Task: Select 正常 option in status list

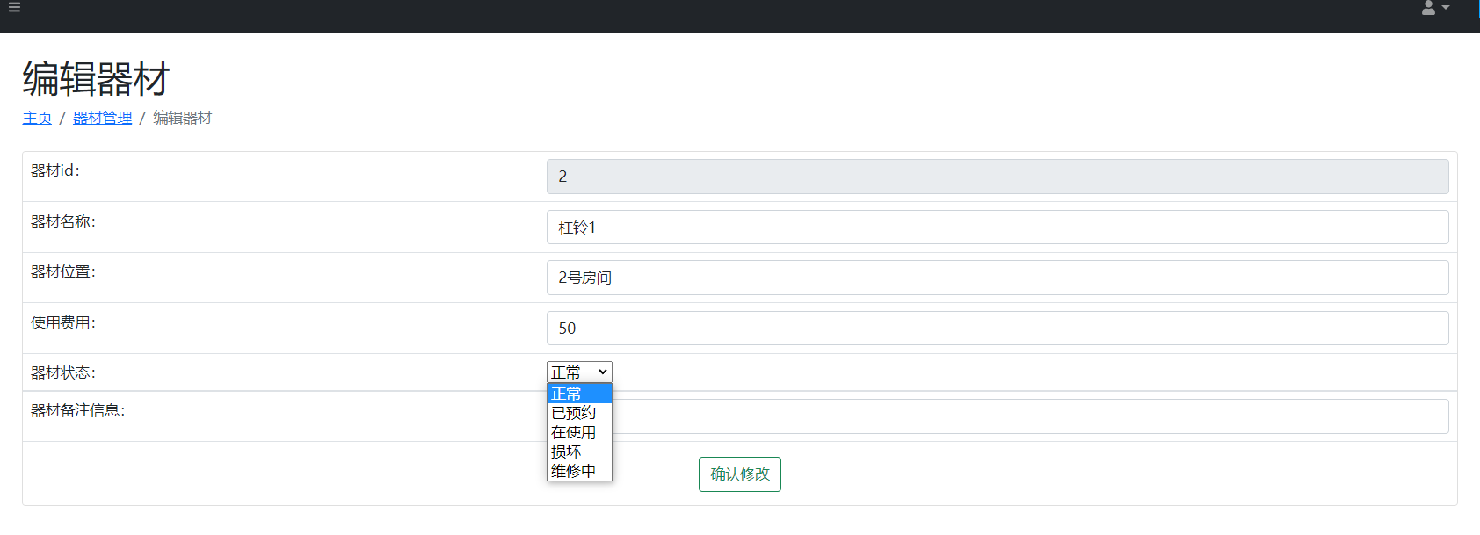Action: [578, 394]
